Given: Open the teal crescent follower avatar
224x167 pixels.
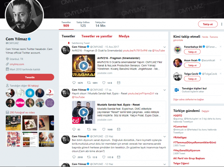Looking at the screenshot, I should click(30, 93).
